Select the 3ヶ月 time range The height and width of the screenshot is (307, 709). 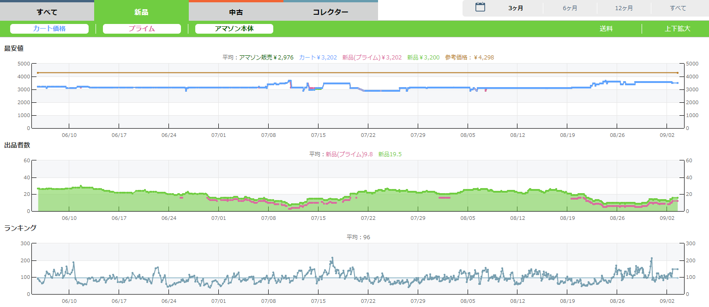click(516, 8)
